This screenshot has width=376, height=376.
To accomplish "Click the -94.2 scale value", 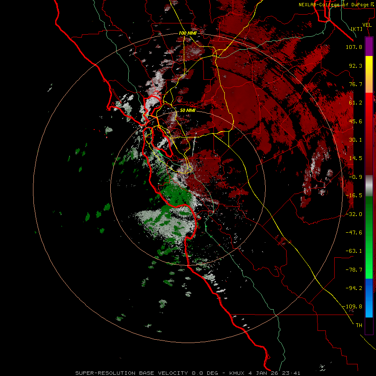I will [x=354, y=288].
